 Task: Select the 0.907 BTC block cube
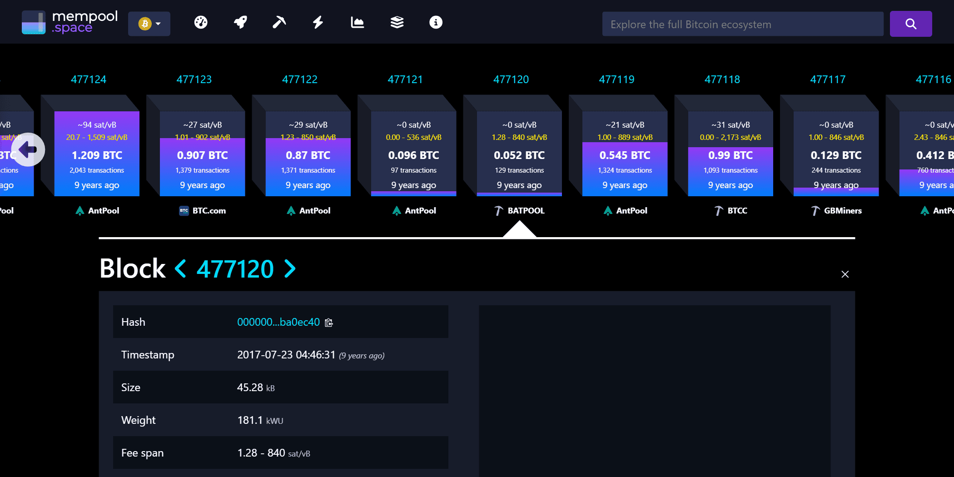pos(203,154)
